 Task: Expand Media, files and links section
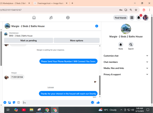pyautogui.click(x=126, y=68)
